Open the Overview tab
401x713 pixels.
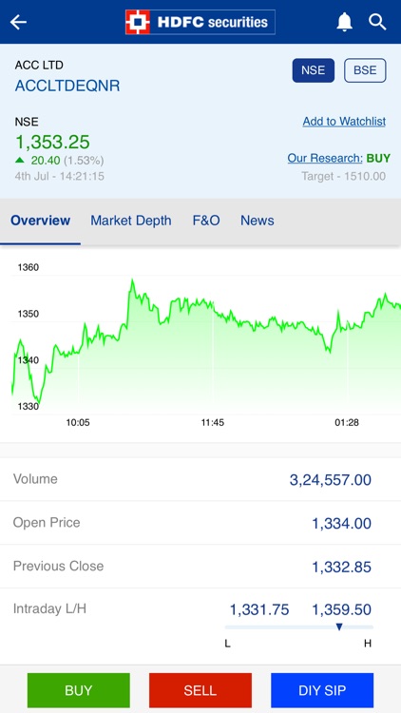[x=41, y=221]
